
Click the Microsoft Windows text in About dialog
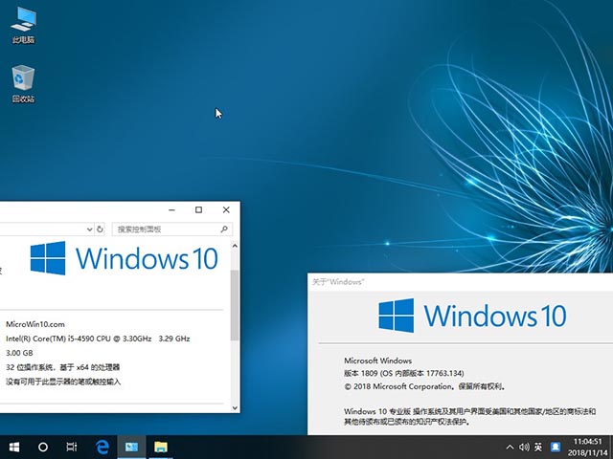pyautogui.click(x=377, y=361)
